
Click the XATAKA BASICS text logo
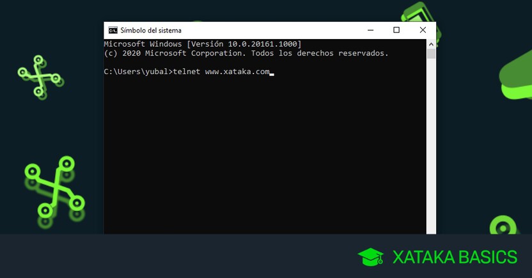pos(455,258)
